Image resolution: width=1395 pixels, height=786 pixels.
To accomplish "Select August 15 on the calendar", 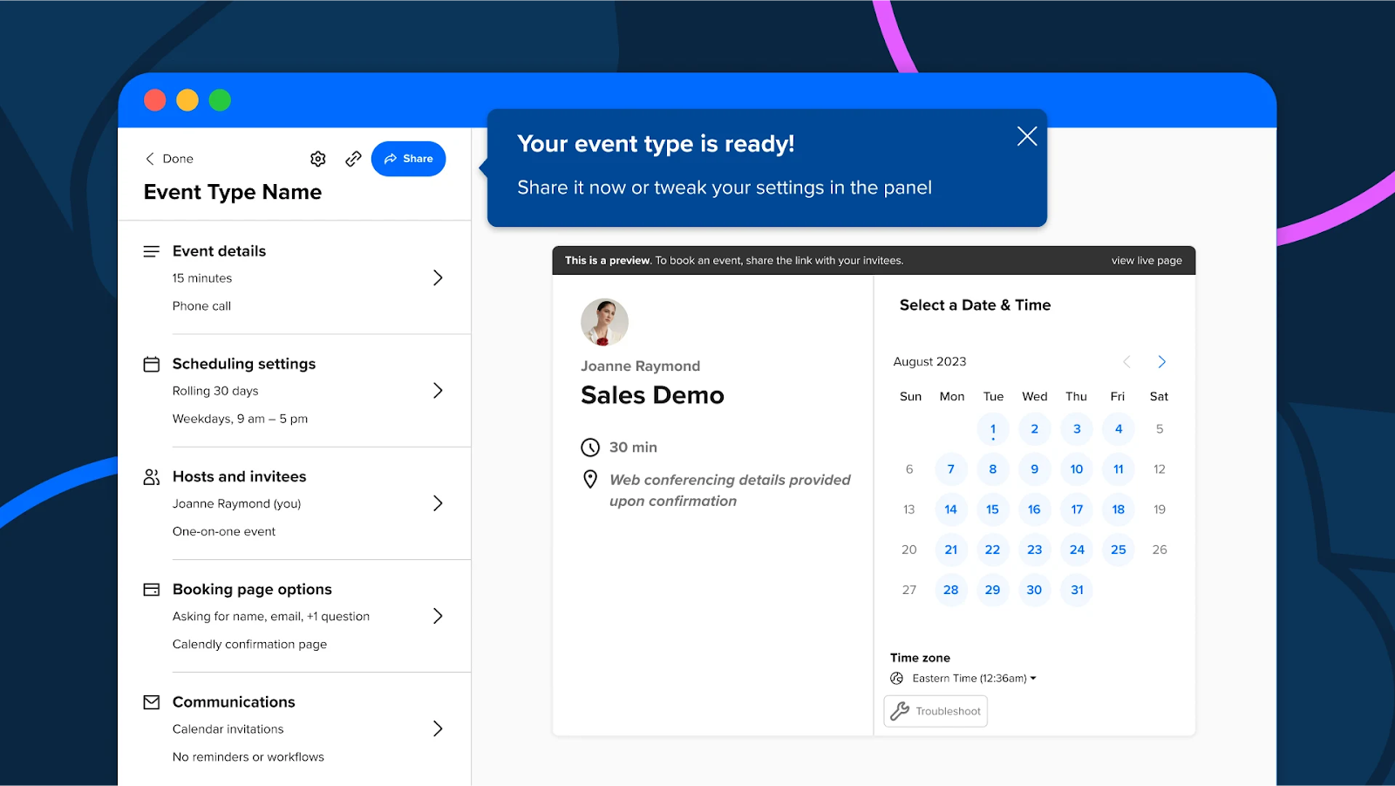I will click(992, 509).
